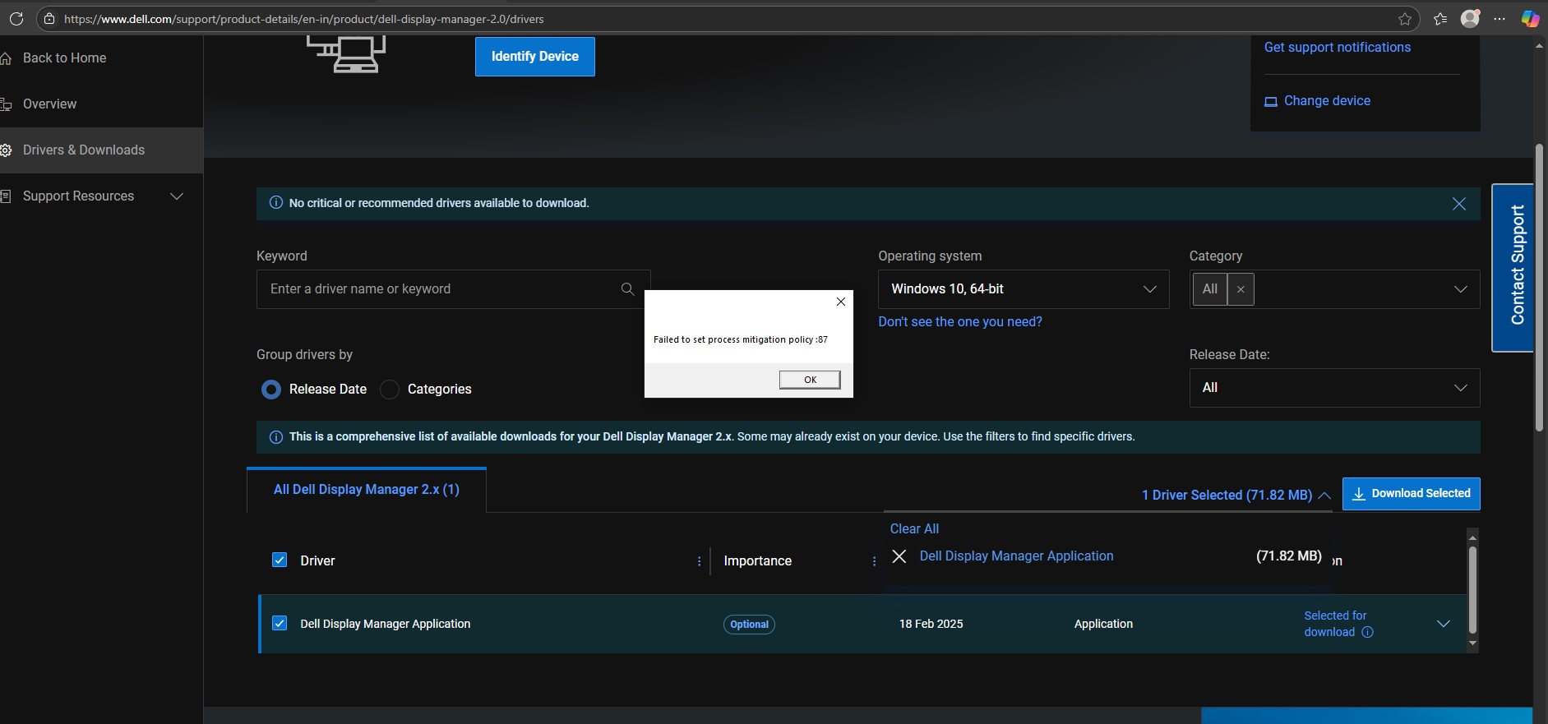1548x724 pixels.
Task: Open the Release Date dropdown
Action: click(x=1333, y=388)
